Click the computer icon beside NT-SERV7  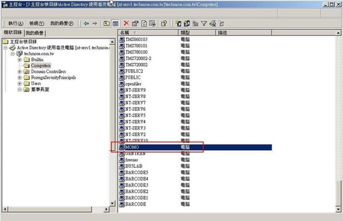click(x=122, y=103)
